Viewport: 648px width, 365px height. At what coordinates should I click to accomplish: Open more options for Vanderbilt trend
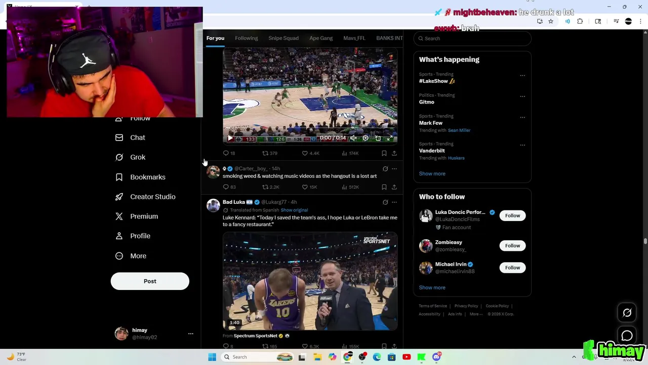tap(522, 145)
